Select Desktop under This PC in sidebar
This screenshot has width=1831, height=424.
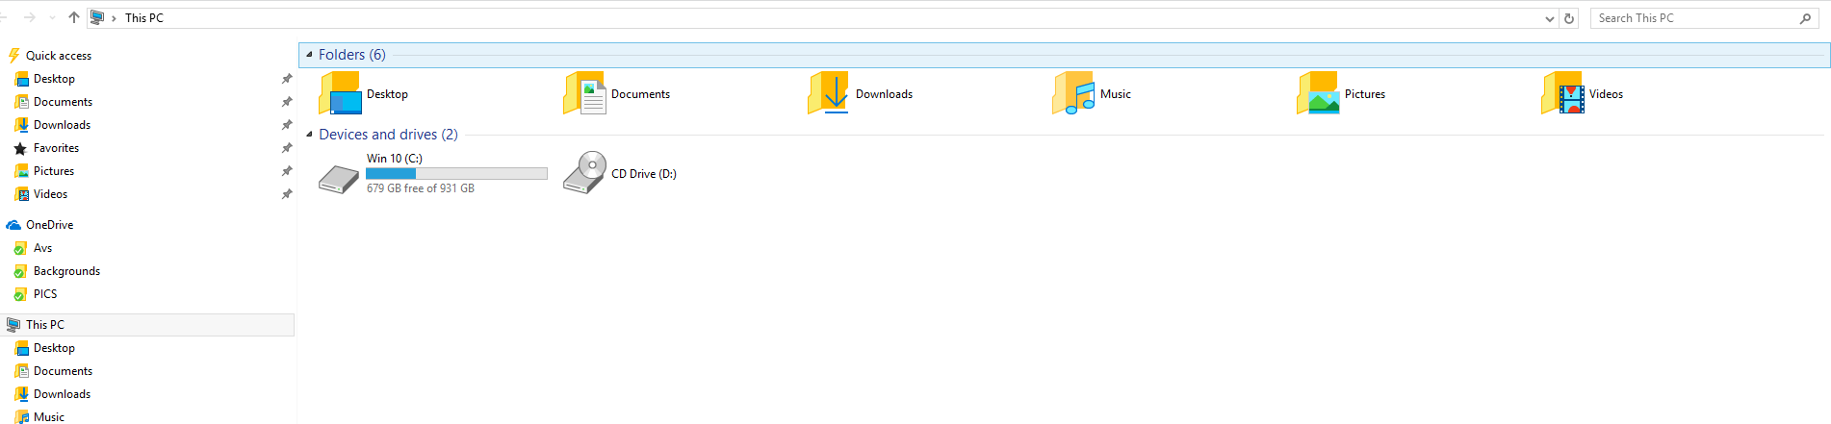pos(54,348)
